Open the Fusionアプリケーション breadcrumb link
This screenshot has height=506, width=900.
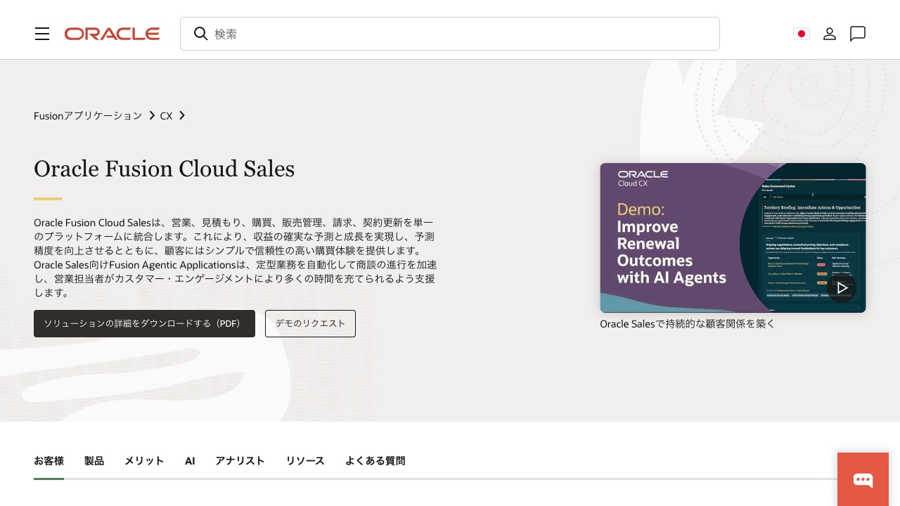click(88, 115)
